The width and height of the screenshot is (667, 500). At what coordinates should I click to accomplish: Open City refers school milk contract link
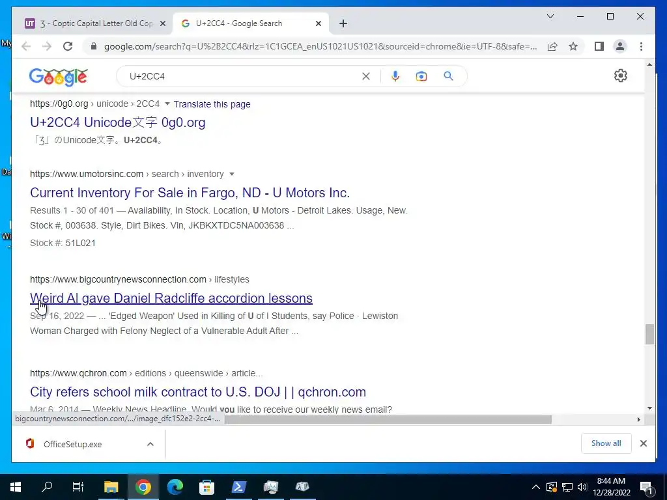tap(198, 391)
